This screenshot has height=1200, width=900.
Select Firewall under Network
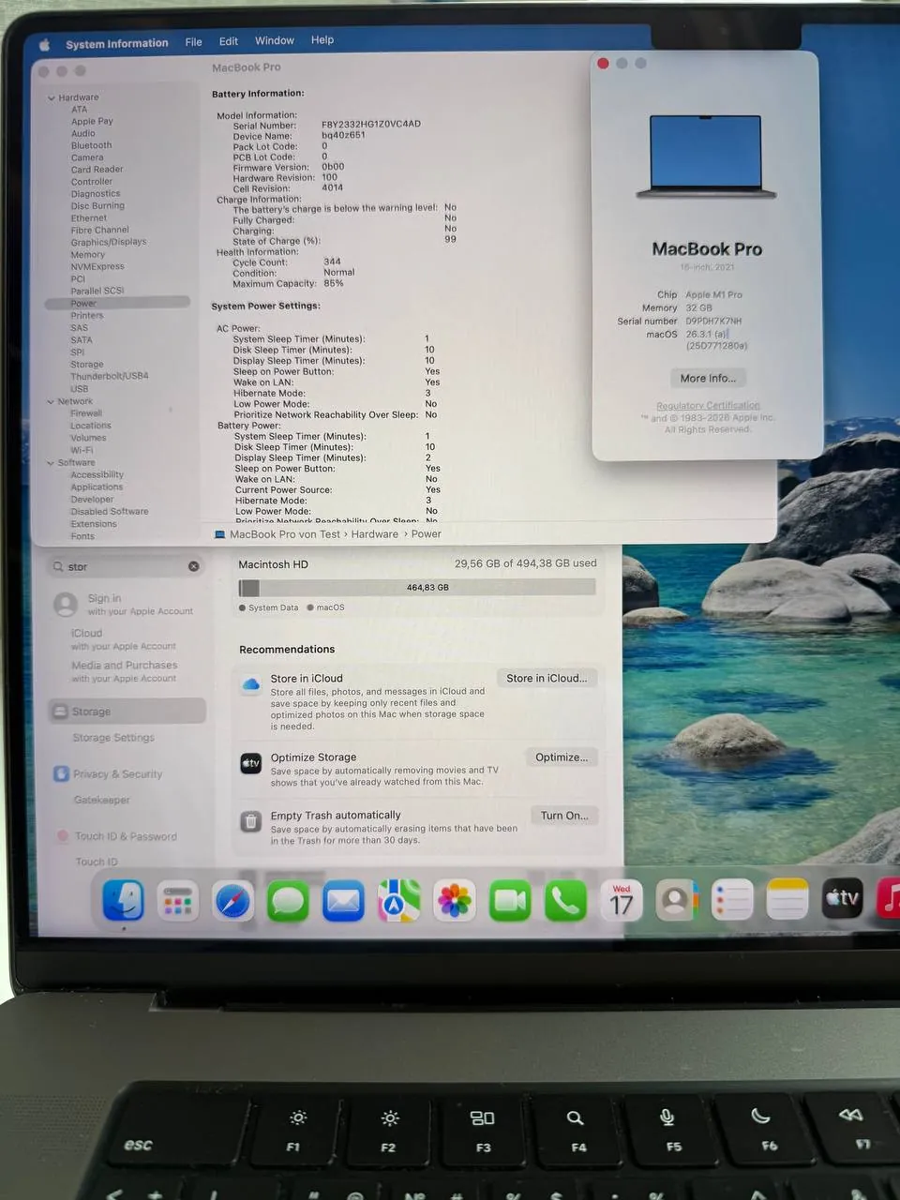(86, 413)
